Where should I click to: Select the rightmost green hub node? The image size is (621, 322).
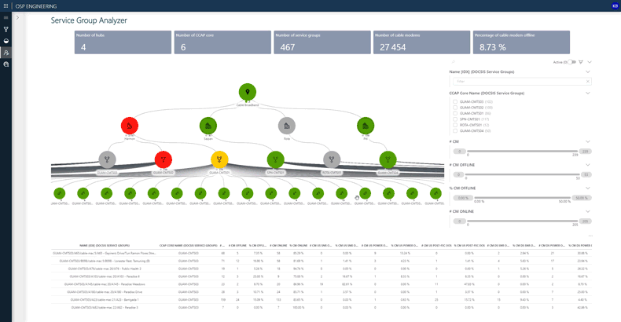click(366, 126)
